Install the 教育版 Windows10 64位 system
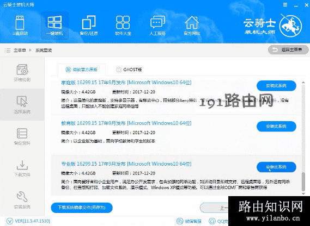Viewport: 310px width, 226px height. coord(276,127)
